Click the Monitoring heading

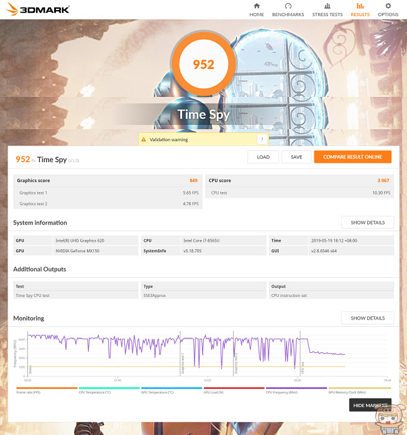pos(29,318)
